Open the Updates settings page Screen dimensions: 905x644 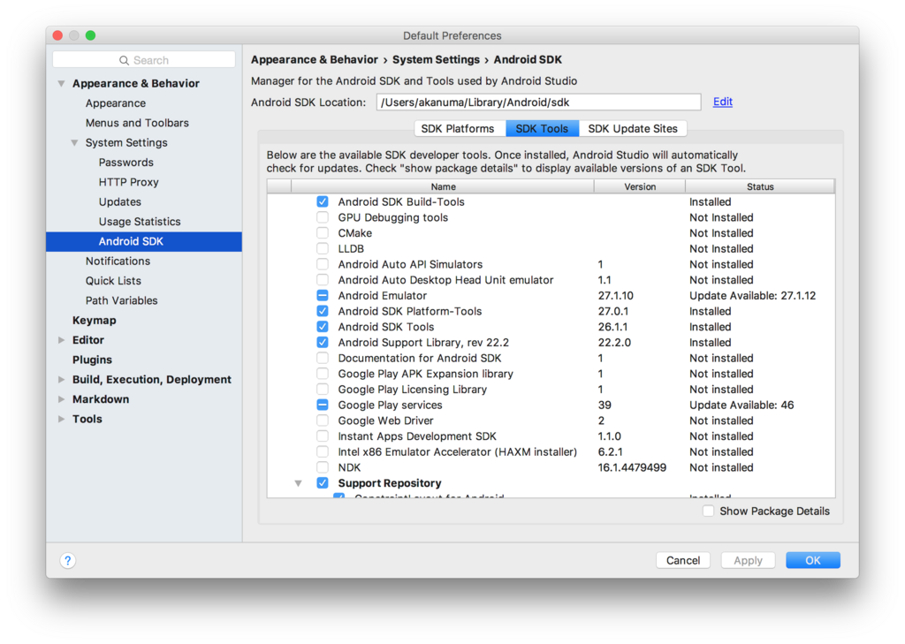[119, 201]
